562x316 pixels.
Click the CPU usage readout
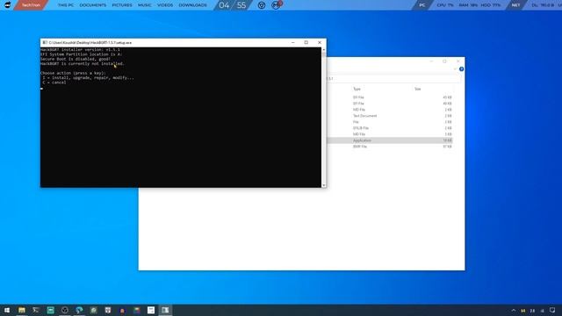tap(445, 5)
